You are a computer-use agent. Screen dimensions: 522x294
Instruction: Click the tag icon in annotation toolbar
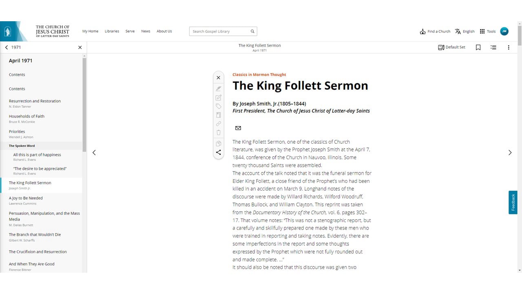219,106
